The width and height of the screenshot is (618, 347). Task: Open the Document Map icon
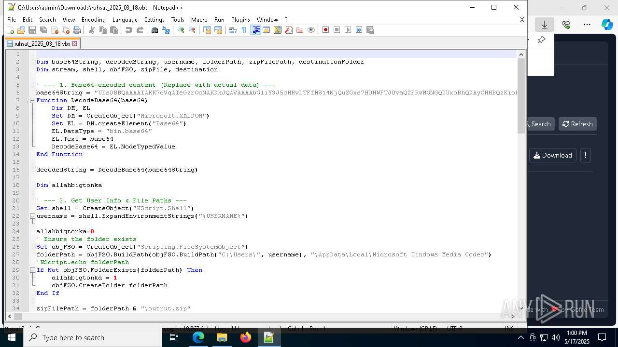point(278,30)
